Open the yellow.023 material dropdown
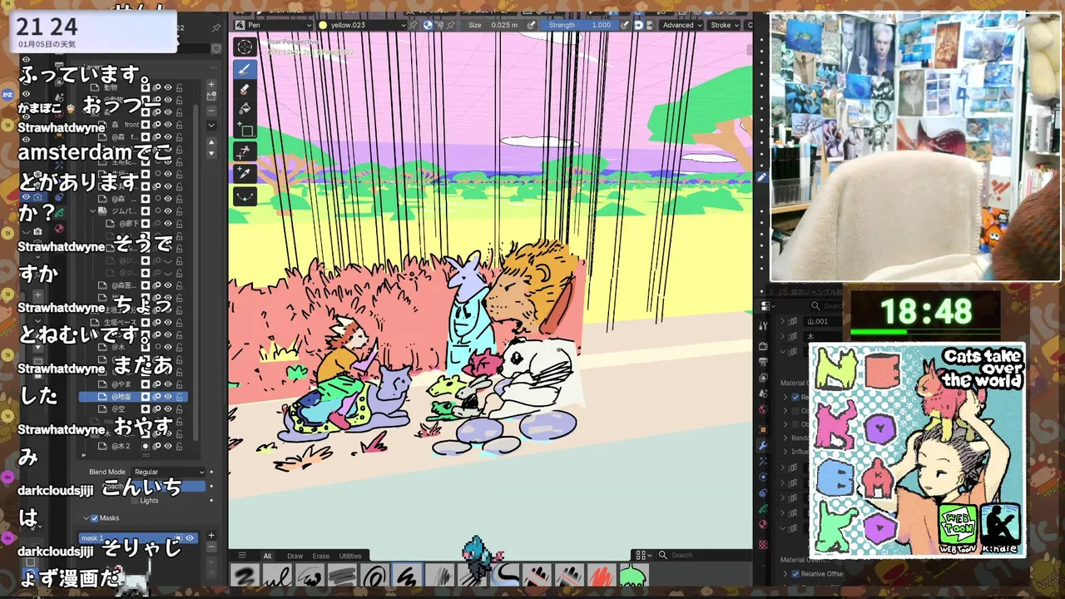 point(362,25)
